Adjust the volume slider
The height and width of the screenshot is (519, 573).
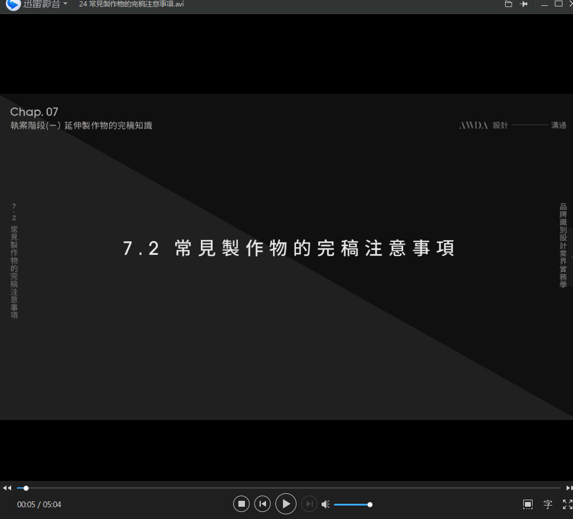coord(352,504)
